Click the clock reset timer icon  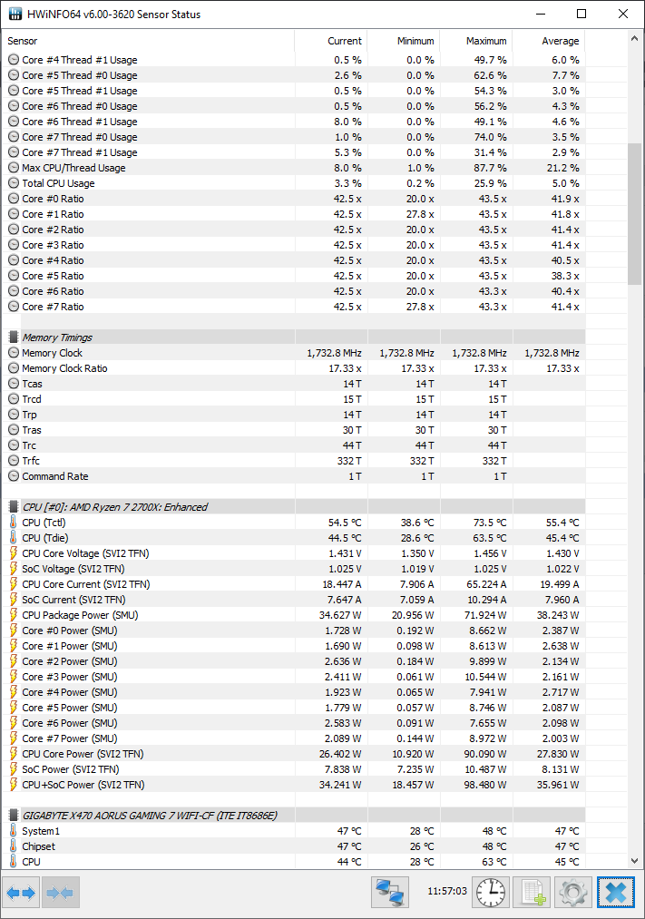coord(491,893)
